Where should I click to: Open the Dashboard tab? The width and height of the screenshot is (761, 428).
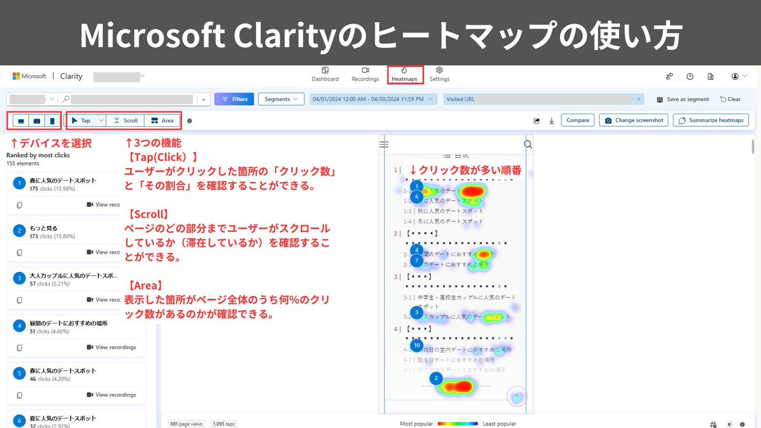[325, 74]
